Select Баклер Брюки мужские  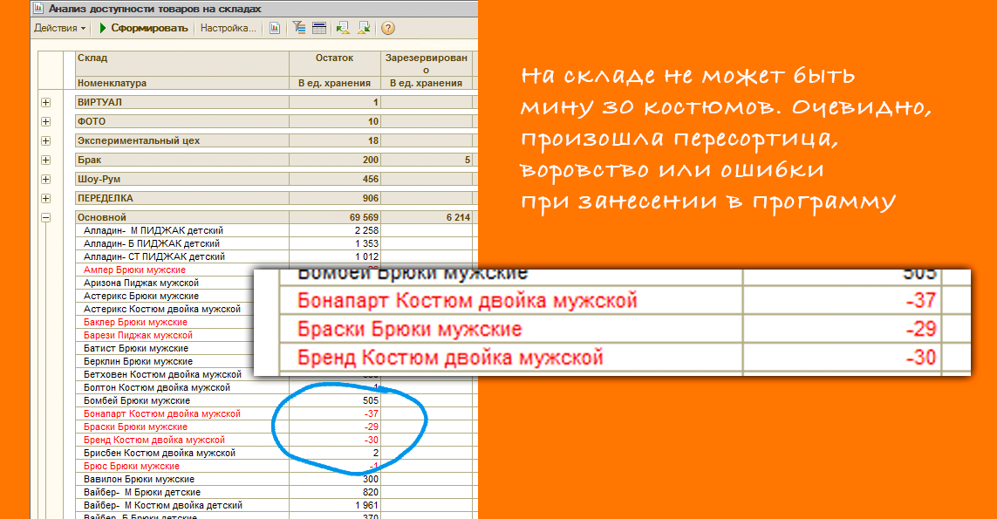pyautogui.click(x=135, y=322)
